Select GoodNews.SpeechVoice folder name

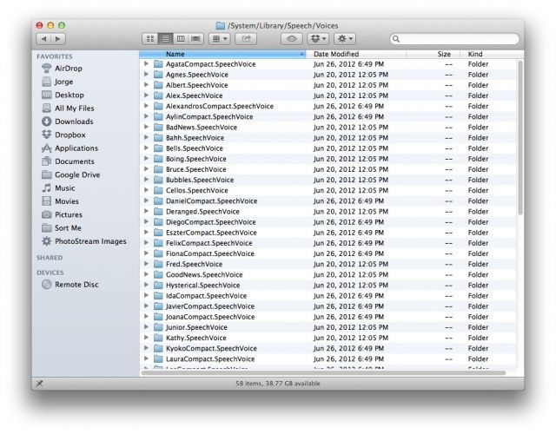[x=204, y=274]
